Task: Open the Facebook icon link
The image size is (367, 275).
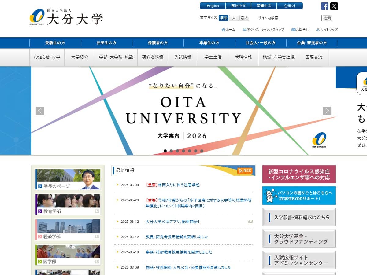Action: tap(325, 6)
